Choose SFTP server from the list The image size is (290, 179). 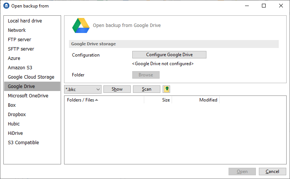(32, 49)
